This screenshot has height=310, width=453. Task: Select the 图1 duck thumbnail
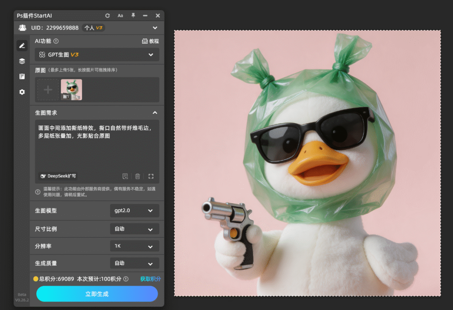71,90
